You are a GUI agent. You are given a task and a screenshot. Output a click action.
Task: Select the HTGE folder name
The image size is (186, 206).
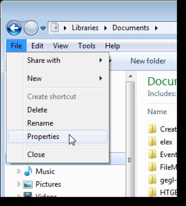click(169, 193)
